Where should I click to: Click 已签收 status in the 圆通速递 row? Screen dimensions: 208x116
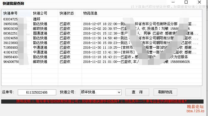point(65,33)
